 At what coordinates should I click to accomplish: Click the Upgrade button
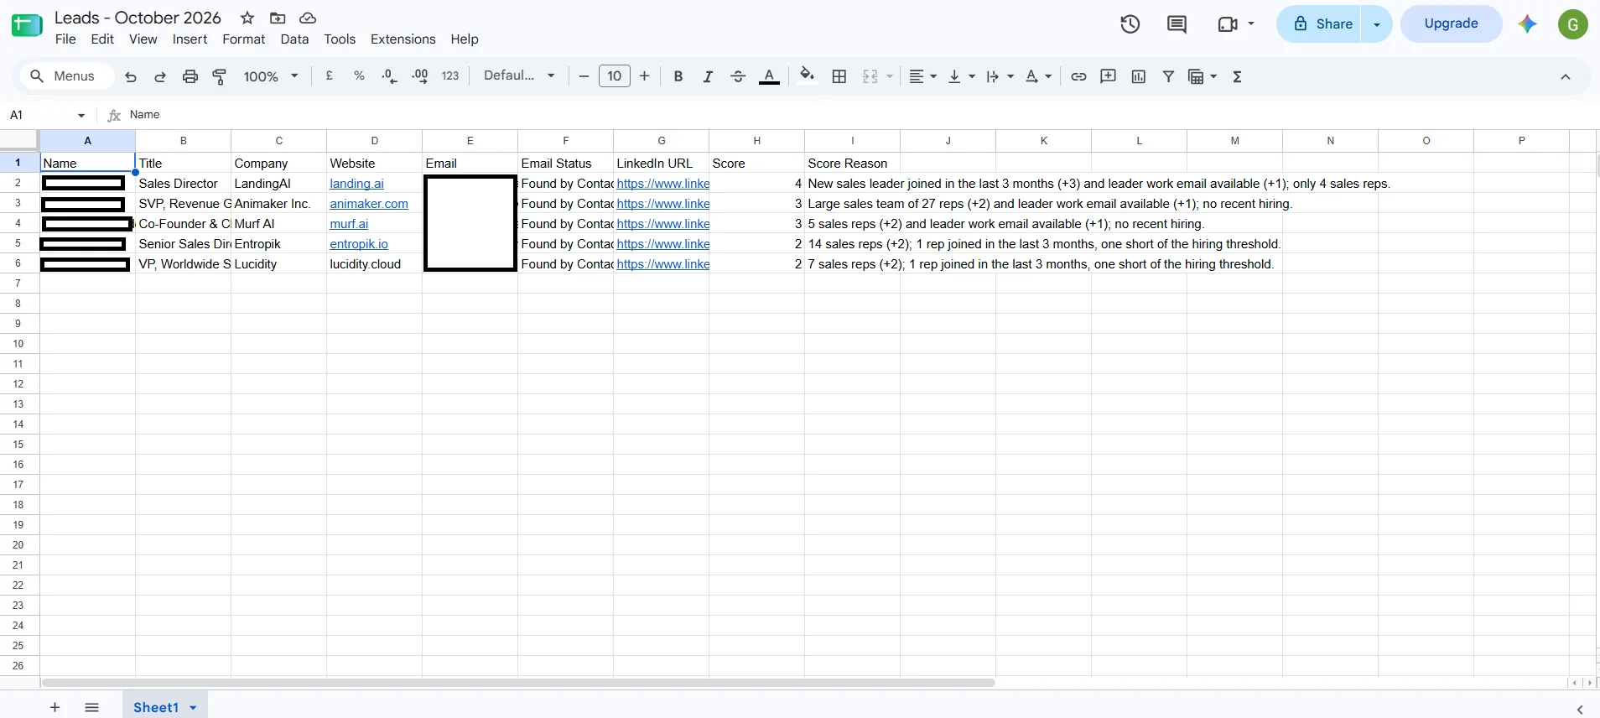pyautogui.click(x=1451, y=23)
